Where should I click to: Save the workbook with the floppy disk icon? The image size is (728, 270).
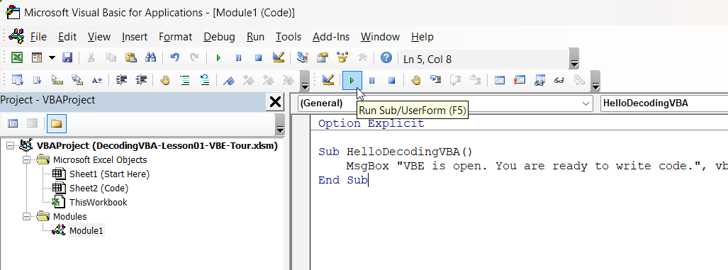pyautogui.click(x=68, y=57)
